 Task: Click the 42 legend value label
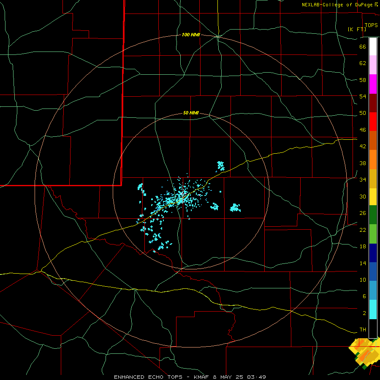[363, 147]
